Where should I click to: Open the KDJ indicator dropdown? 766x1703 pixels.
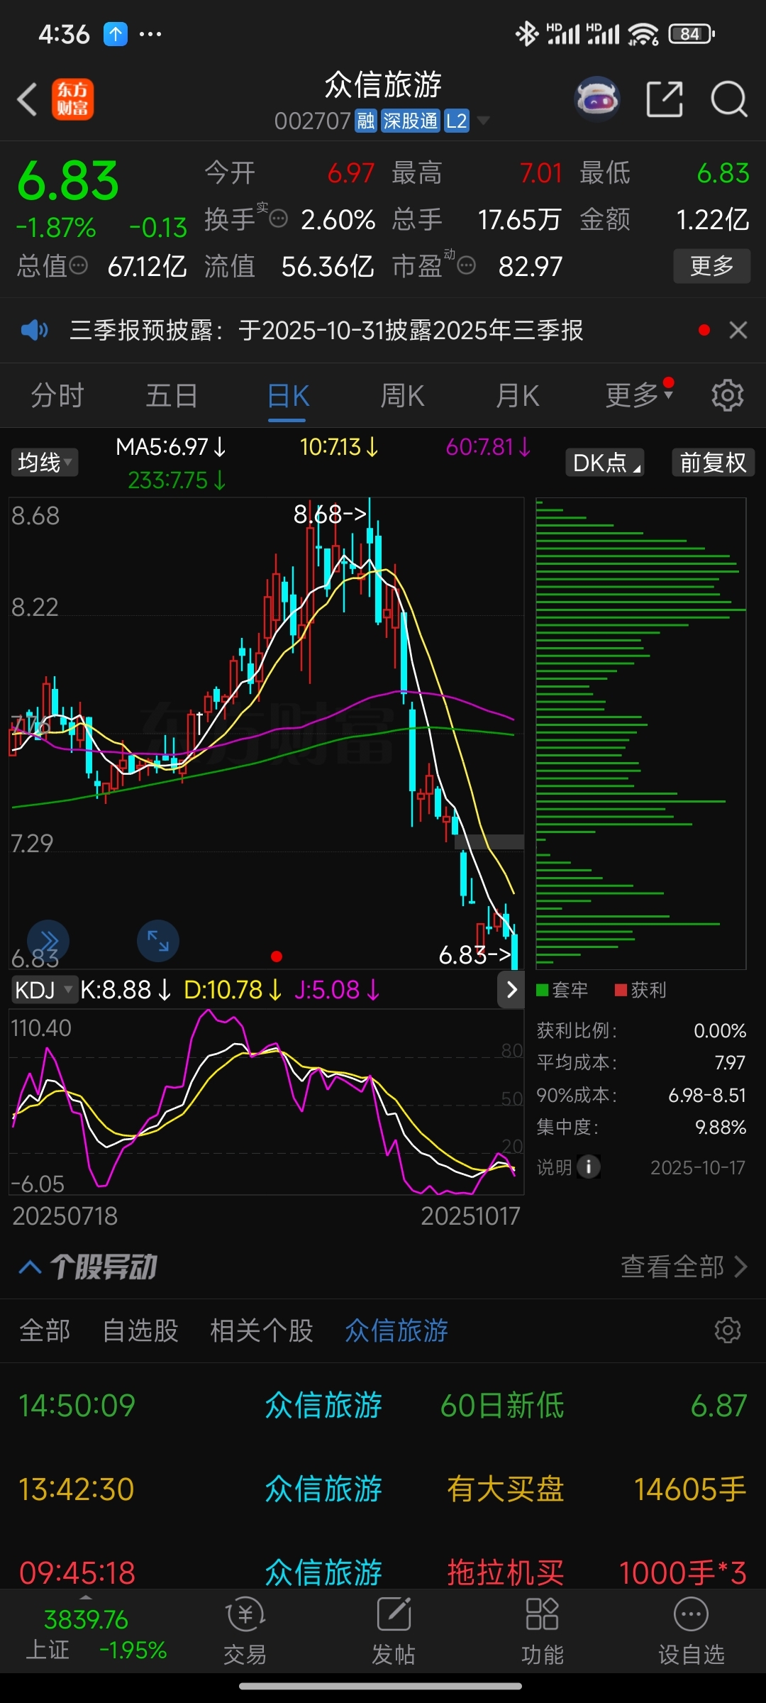point(44,989)
